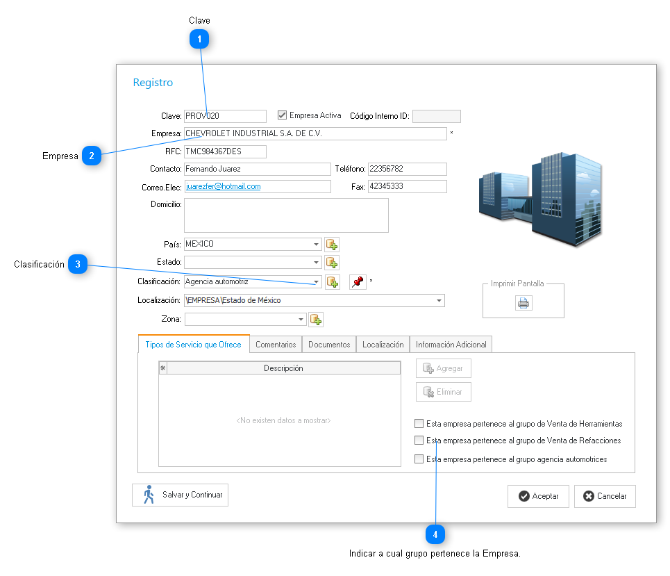The image size is (670, 576).
Task: Open the Documentos tab
Action: [329, 345]
